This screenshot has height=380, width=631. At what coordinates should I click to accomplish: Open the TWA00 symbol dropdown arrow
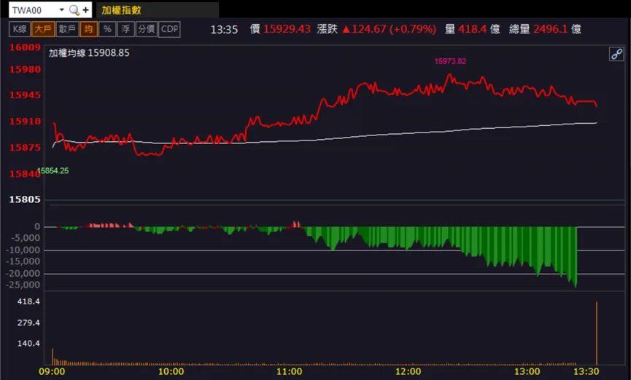[x=61, y=9]
